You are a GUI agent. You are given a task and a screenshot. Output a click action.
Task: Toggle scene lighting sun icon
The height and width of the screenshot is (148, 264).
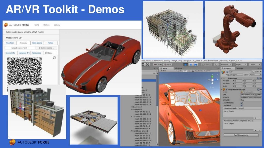coord(185,71)
